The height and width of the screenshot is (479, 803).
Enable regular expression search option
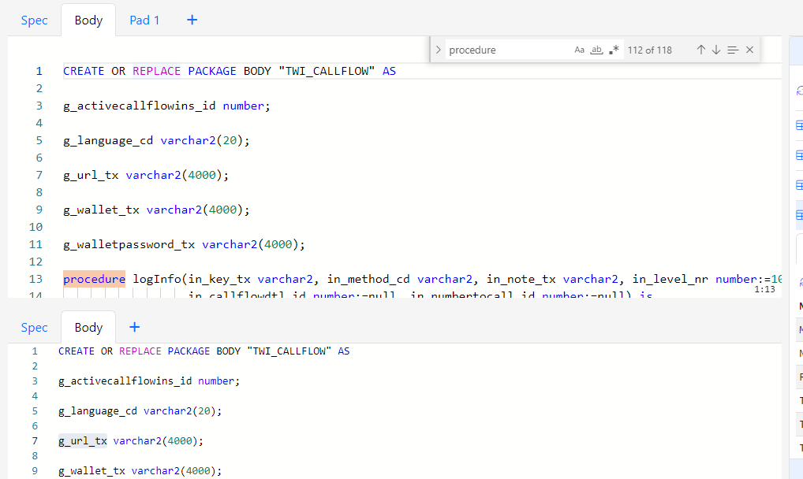(614, 50)
